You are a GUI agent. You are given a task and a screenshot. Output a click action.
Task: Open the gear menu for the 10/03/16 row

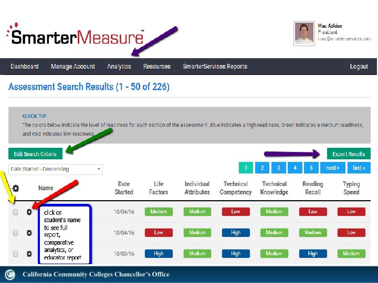pos(29,254)
